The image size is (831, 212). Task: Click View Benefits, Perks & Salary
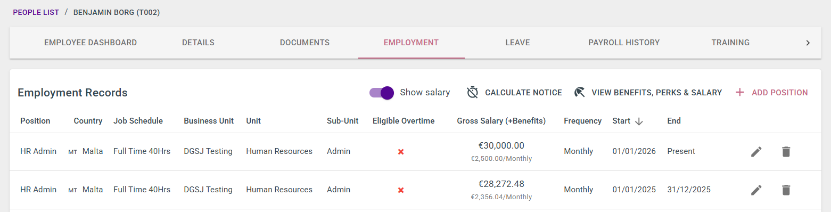tap(656, 93)
